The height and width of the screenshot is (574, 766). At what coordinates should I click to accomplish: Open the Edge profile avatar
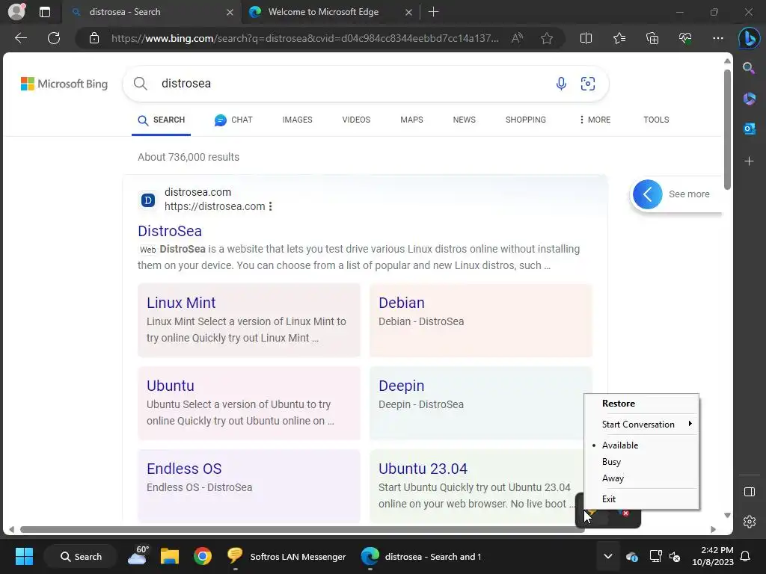16,12
